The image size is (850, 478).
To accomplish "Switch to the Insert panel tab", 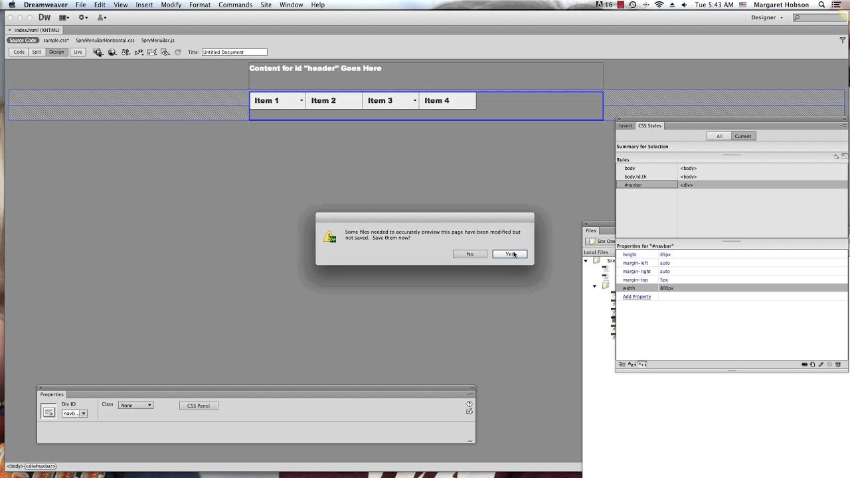I will coord(626,125).
